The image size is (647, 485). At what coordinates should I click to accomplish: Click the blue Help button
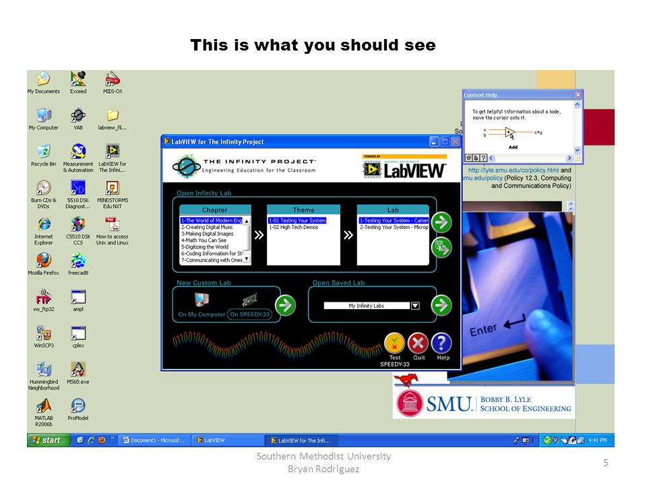[x=441, y=343]
